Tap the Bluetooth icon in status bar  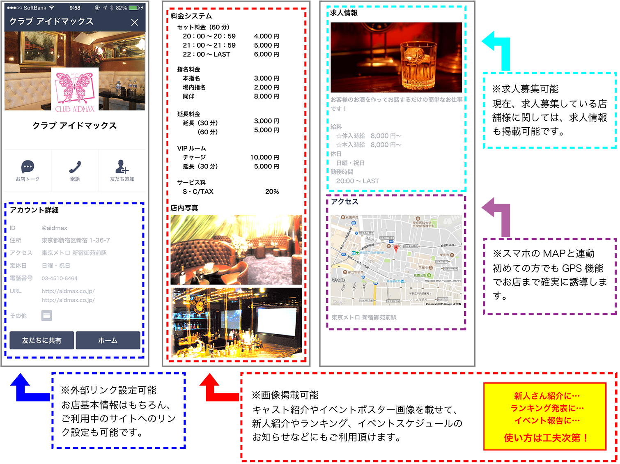coord(111,8)
